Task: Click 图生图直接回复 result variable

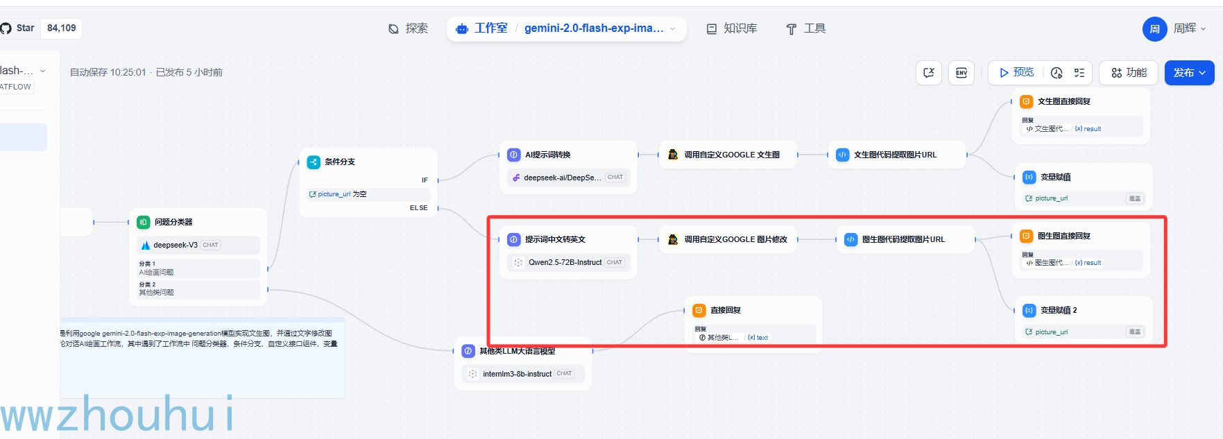Action: pyautogui.click(x=1088, y=263)
